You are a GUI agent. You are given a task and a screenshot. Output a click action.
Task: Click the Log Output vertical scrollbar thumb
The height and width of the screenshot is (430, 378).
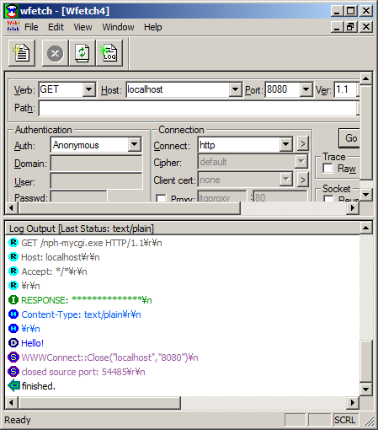[x=366, y=361]
